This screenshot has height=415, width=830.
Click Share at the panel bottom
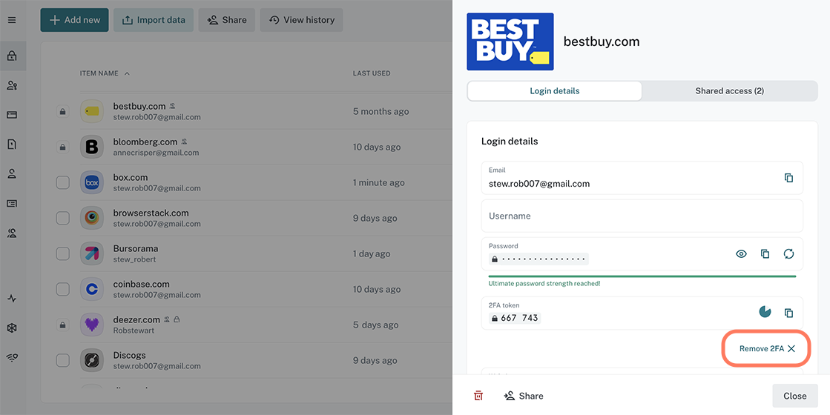524,396
